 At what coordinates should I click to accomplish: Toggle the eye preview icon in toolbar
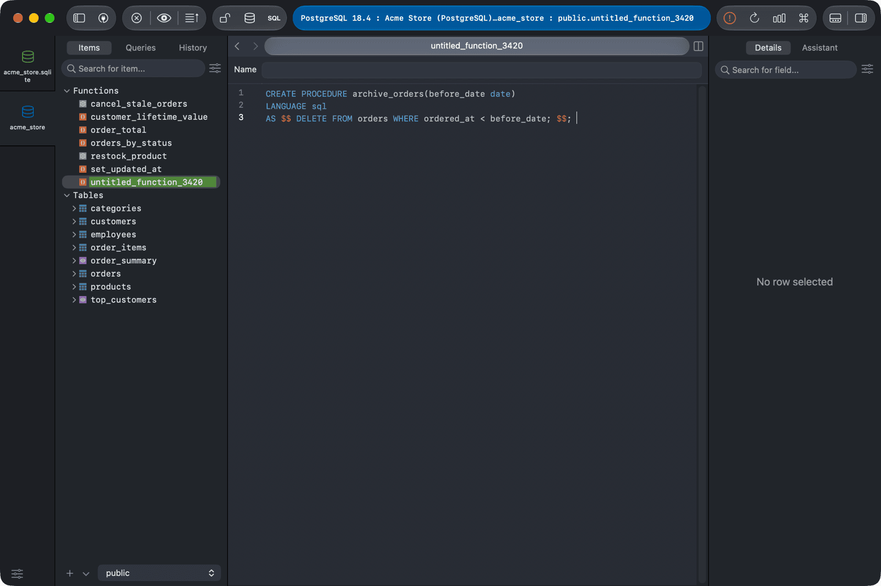[x=164, y=18]
